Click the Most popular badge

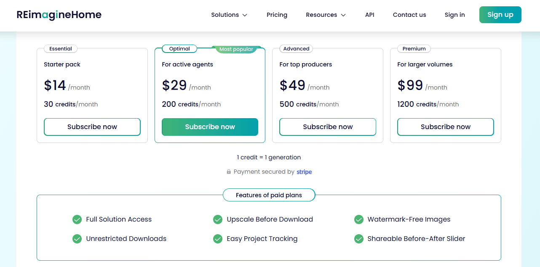point(235,49)
